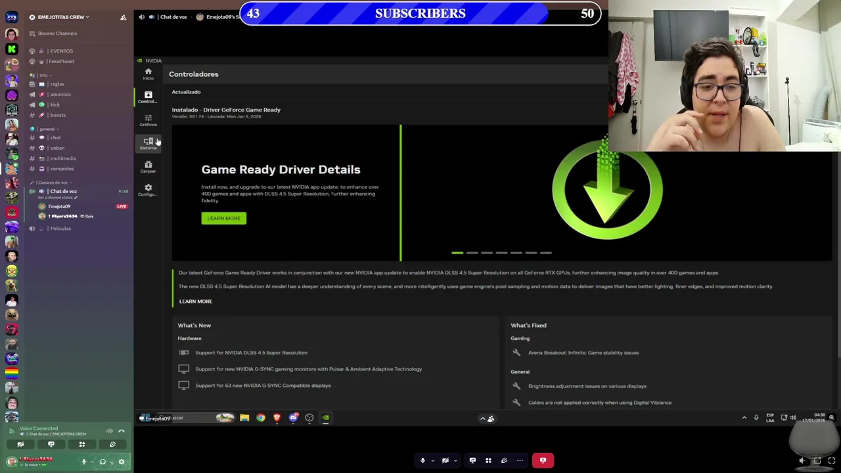
Task: Click the green download arrow image
Action: click(607, 189)
